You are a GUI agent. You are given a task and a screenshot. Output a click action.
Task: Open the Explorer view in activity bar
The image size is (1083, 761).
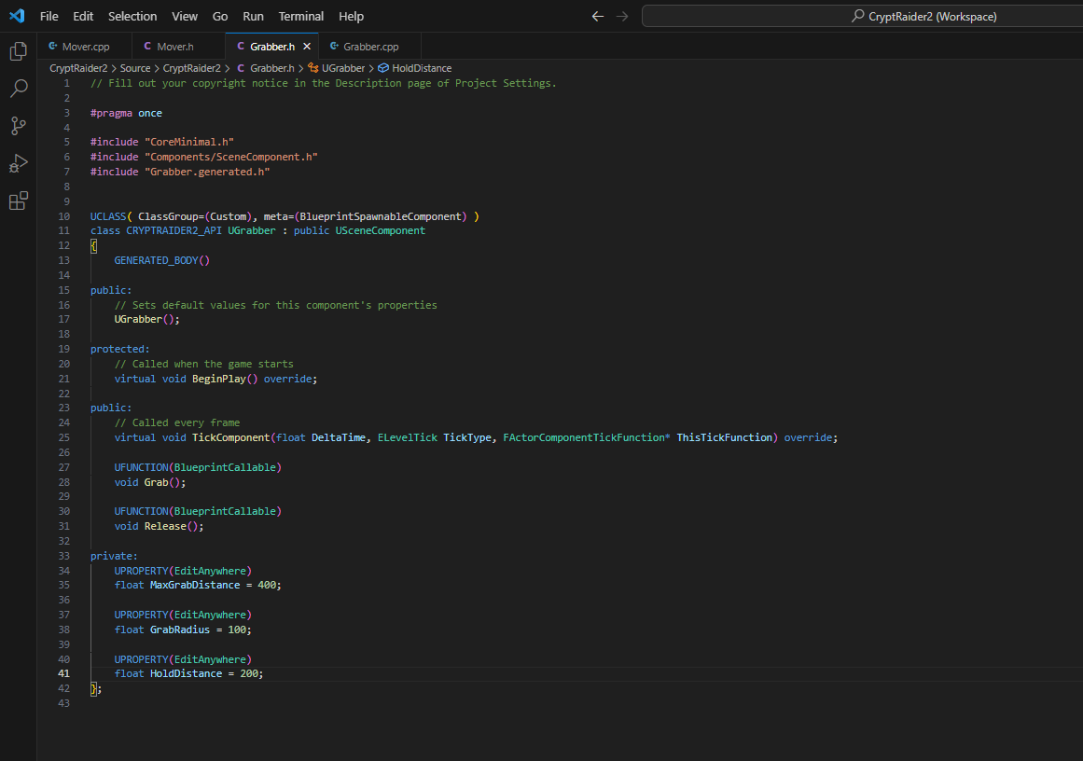coord(18,51)
